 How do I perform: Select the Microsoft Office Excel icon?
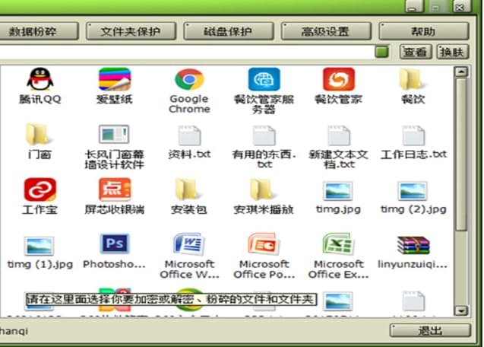pyautogui.click(x=338, y=244)
